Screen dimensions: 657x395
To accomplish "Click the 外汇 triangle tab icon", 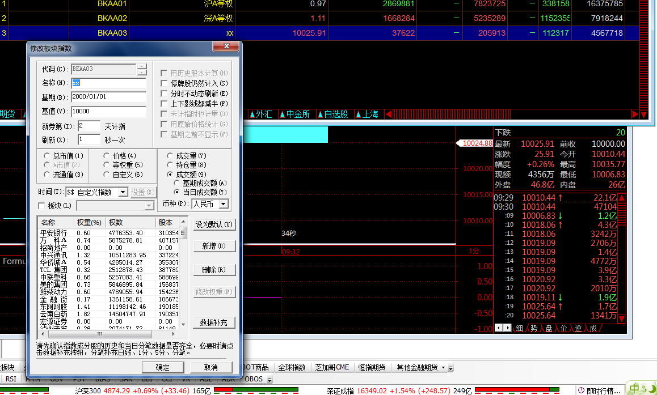I will (252, 114).
